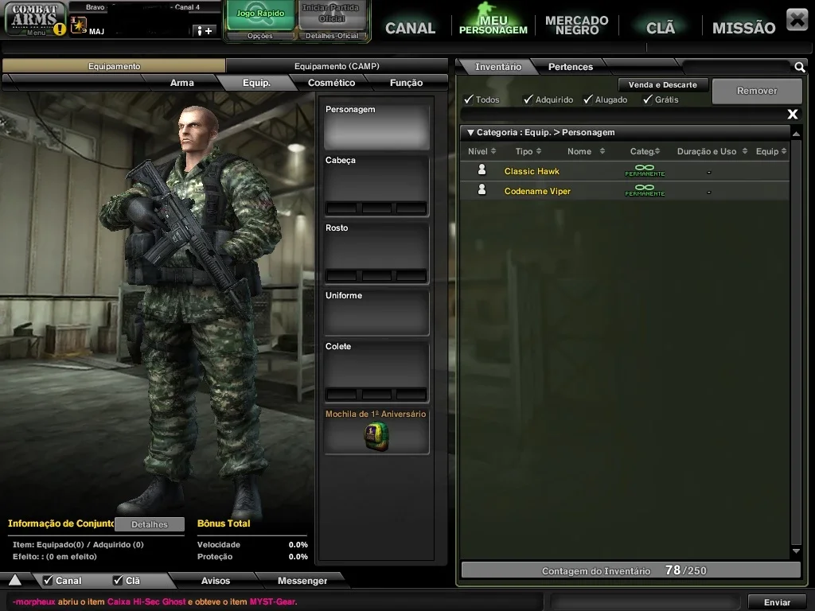Open the Messenger chat tab
The height and width of the screenshot is (611, 815).
pos(302,580)
